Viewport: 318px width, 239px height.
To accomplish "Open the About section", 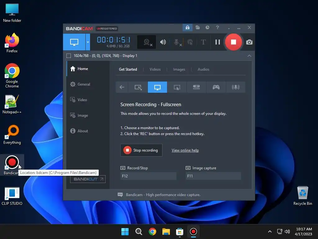I will pyautogui.click(x=88, y=131).
